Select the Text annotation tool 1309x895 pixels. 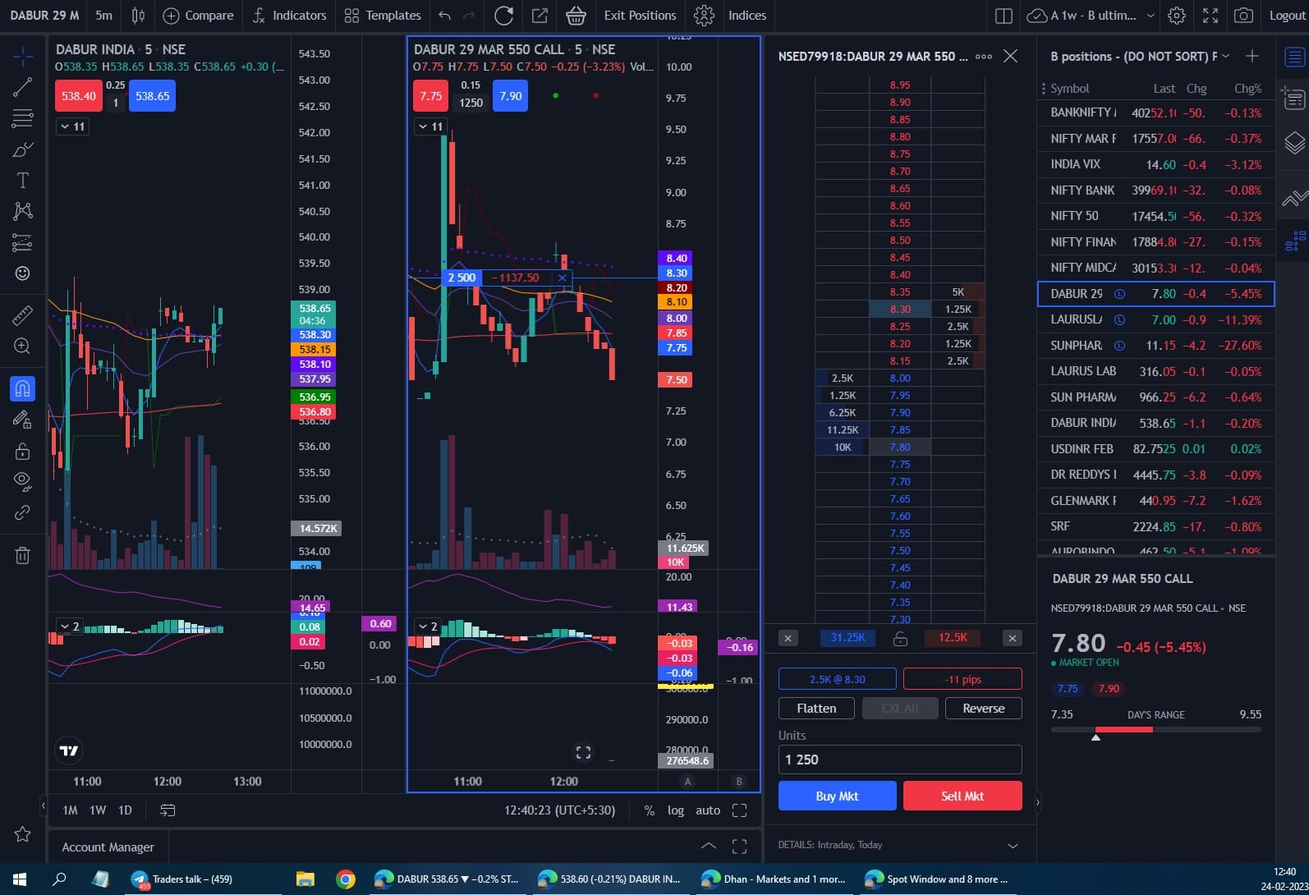(x=22, y=181)
